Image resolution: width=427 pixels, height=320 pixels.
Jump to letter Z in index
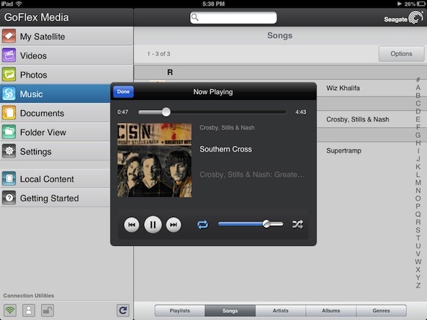click(418, 285)
